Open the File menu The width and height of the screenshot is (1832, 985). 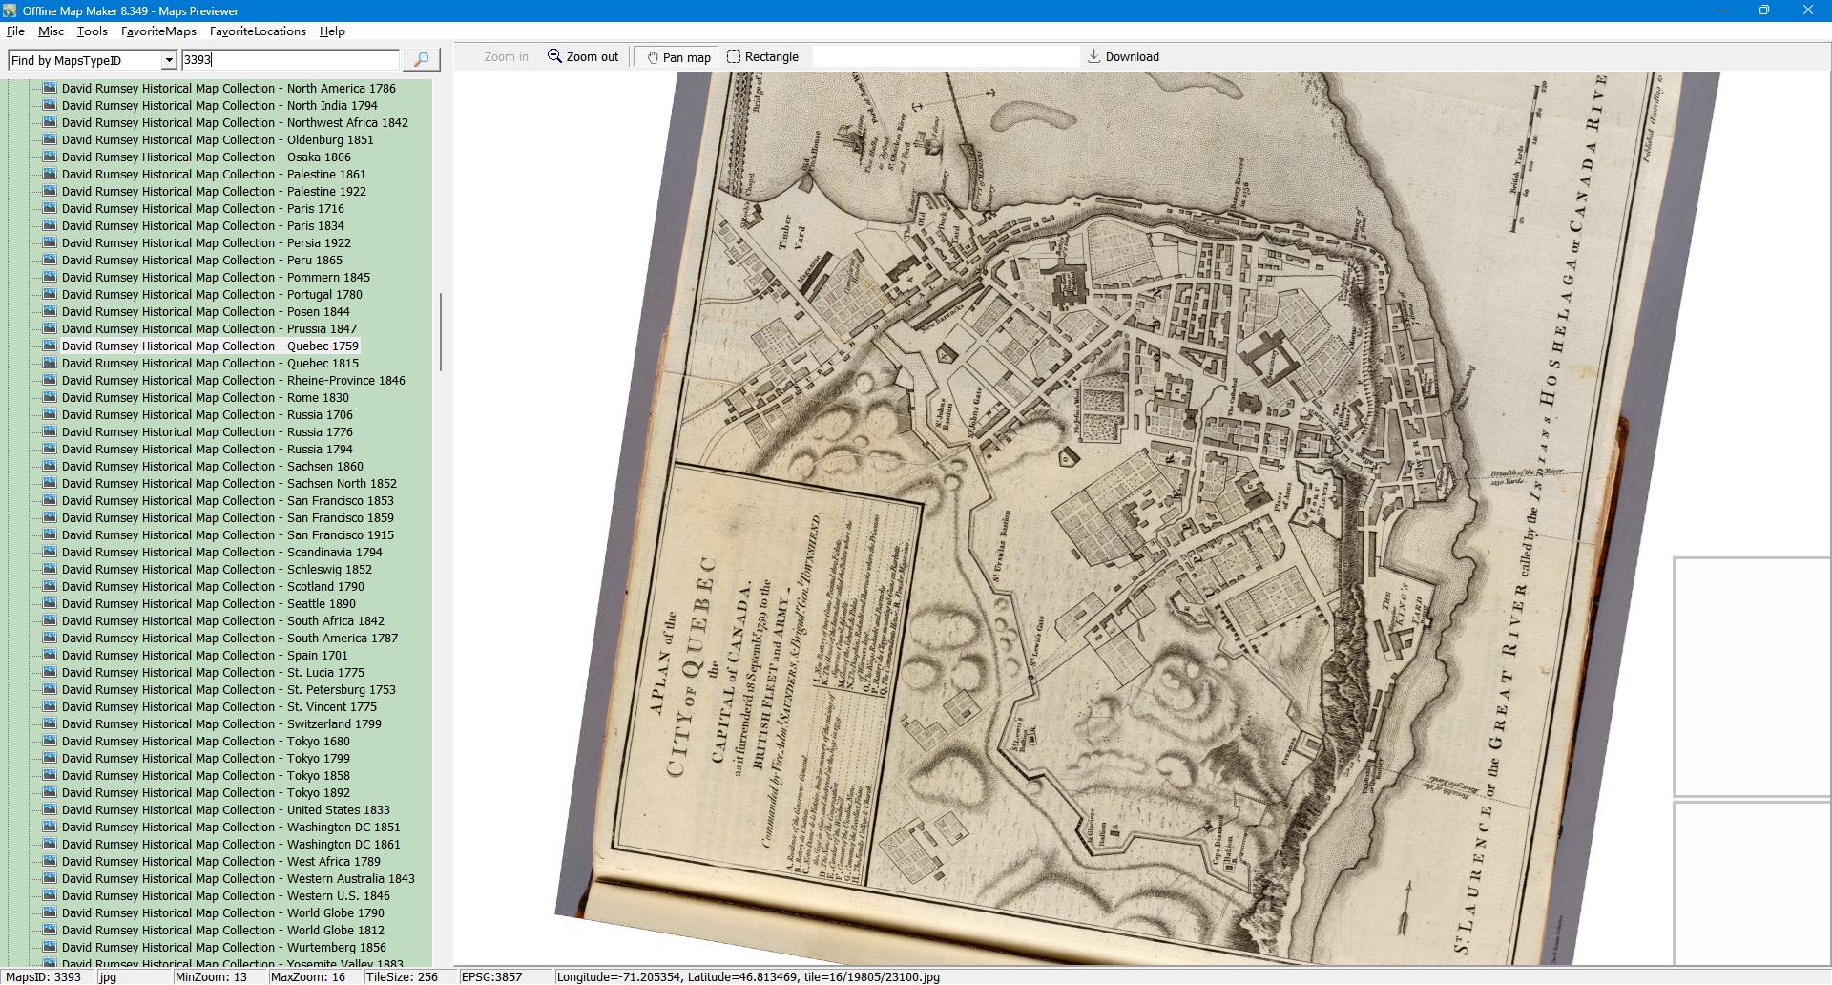[15, 31]
